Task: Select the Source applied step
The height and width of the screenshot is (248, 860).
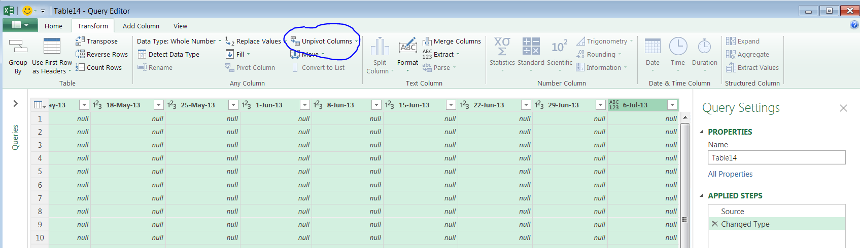Action: [732, 211]
